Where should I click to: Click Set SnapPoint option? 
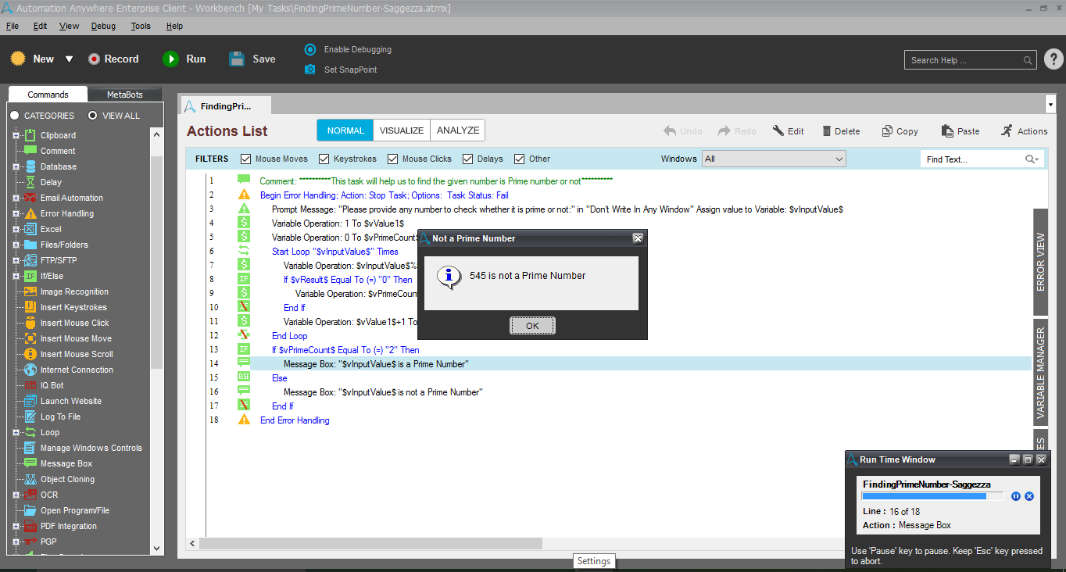click(x=340, y=70)
